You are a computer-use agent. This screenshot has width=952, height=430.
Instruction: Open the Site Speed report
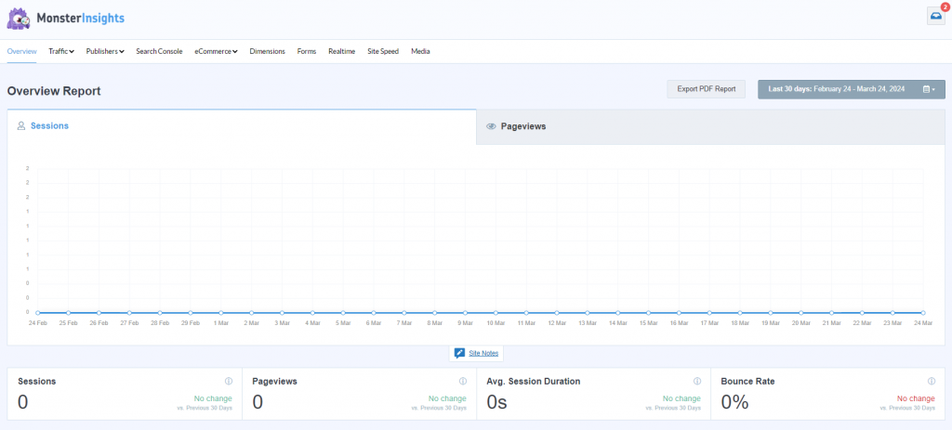(383, 51)
